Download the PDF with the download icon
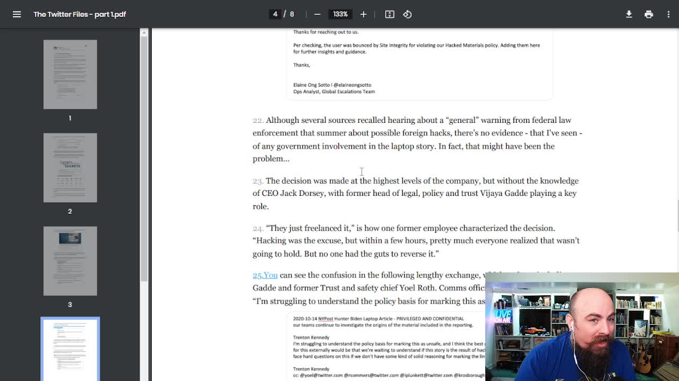 click(629, 14)
